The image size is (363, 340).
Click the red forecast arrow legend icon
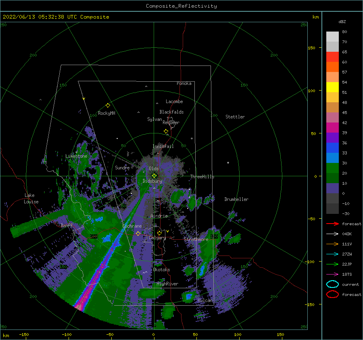[x=332, y=224]
